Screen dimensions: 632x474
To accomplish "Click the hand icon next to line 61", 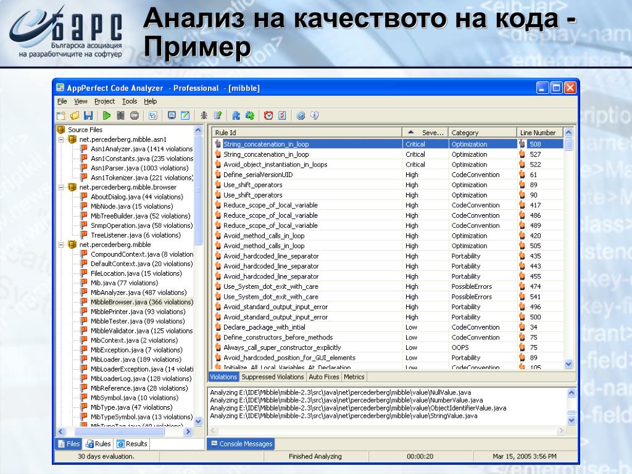I will pyautogui.click(x=522, y=175).
